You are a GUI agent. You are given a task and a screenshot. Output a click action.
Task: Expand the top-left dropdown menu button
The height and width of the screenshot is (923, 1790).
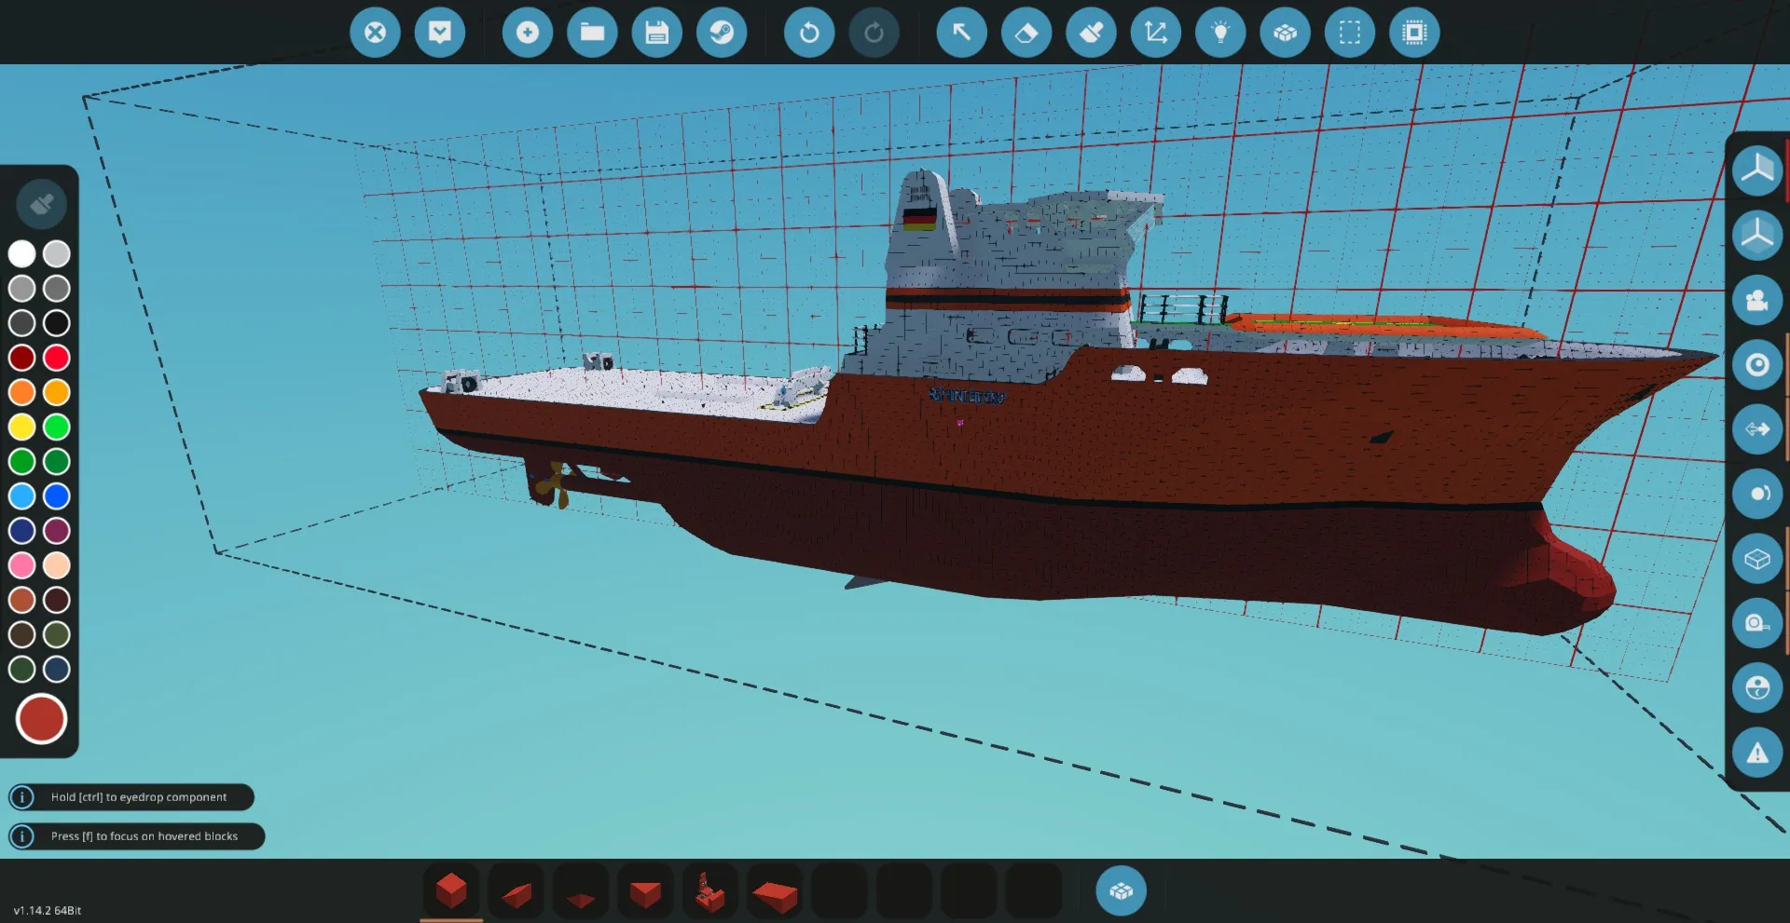pos(440,33)
